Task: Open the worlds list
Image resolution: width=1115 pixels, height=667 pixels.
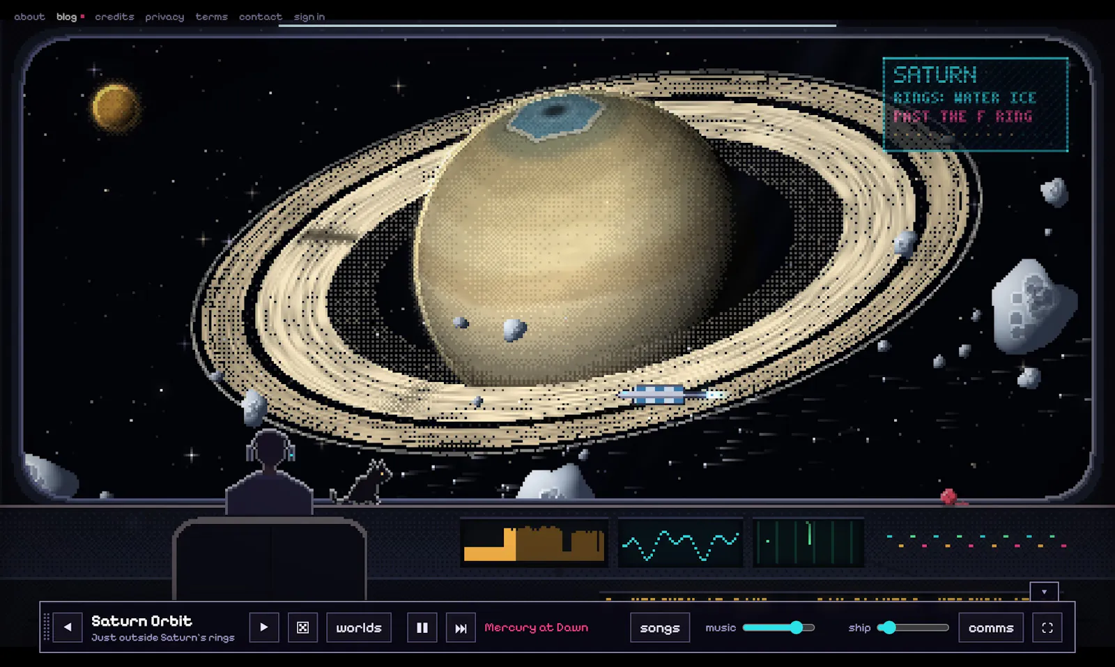Action: pyautogui.click(x=359, y=627)
